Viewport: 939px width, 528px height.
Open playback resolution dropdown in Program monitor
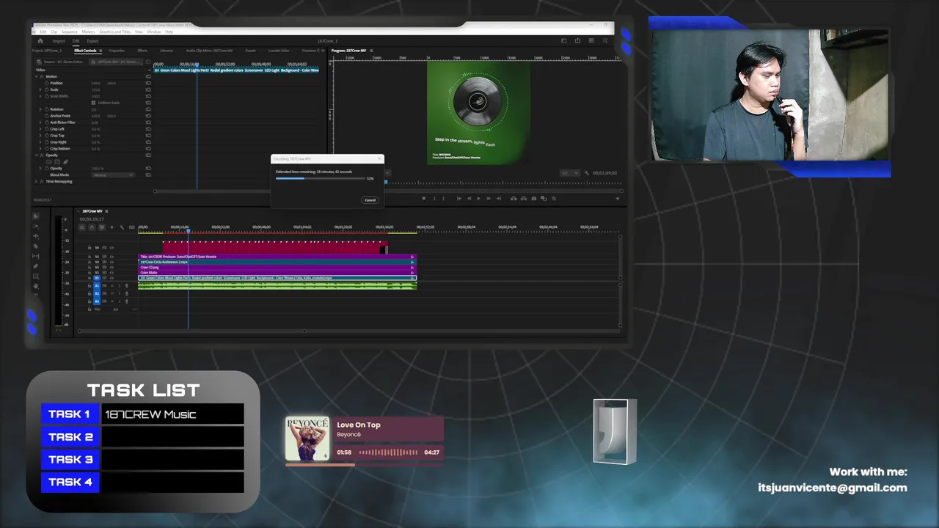(x=569, y=173)
